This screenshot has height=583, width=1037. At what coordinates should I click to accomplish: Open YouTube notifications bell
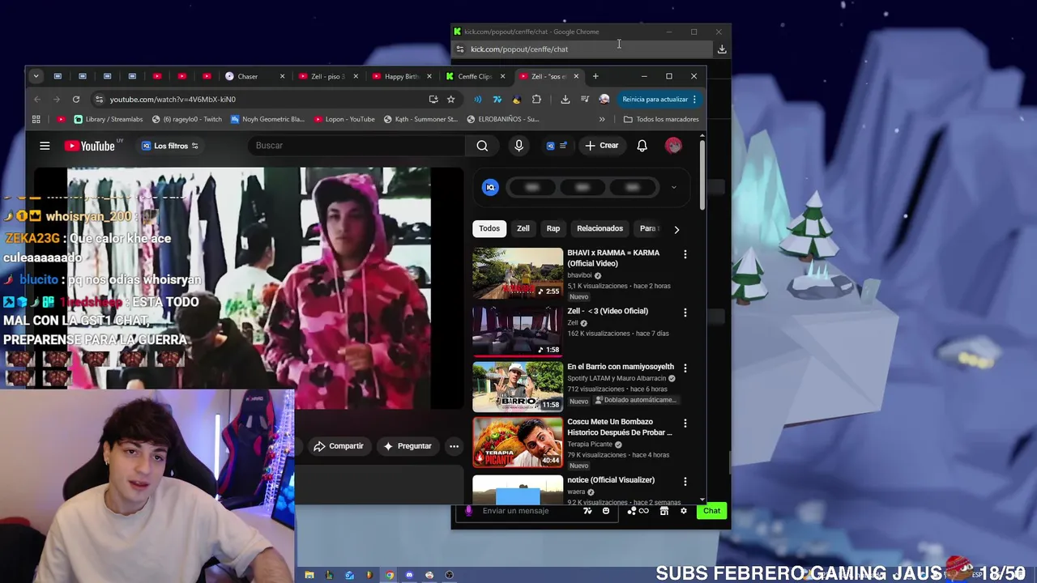(x=642, y=146)
